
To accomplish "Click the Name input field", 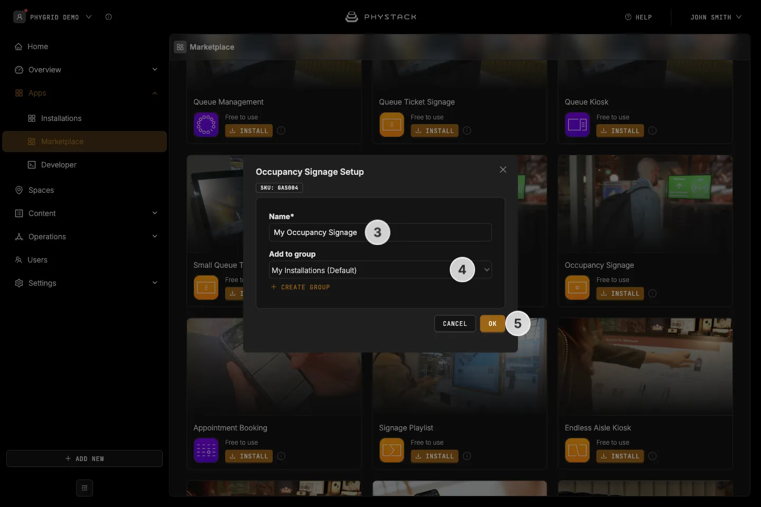I will pyautogui.click(x=380, y=232).
